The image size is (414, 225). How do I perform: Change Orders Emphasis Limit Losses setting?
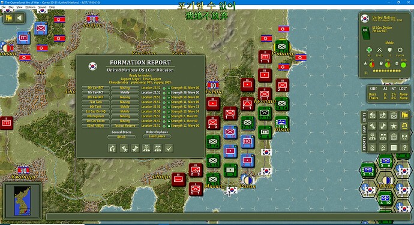(157, 136)
